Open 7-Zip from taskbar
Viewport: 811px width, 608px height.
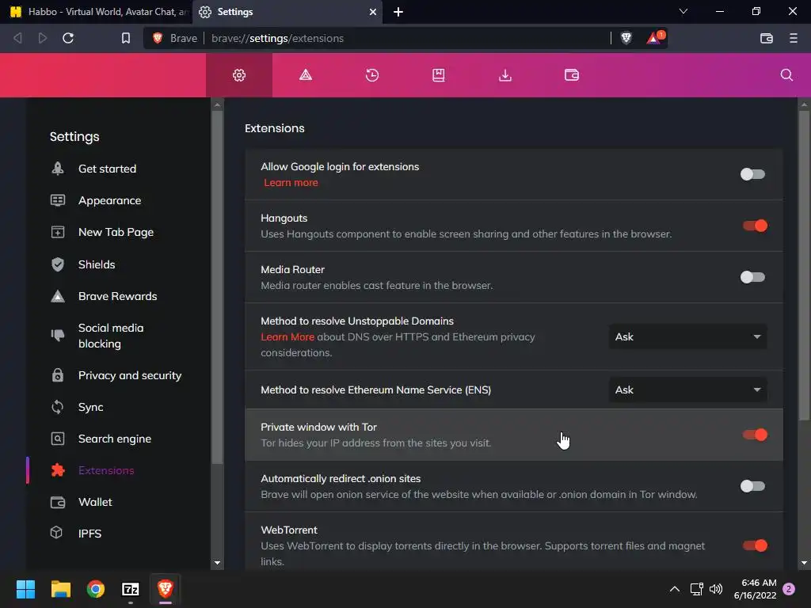[x=131, y=589]
